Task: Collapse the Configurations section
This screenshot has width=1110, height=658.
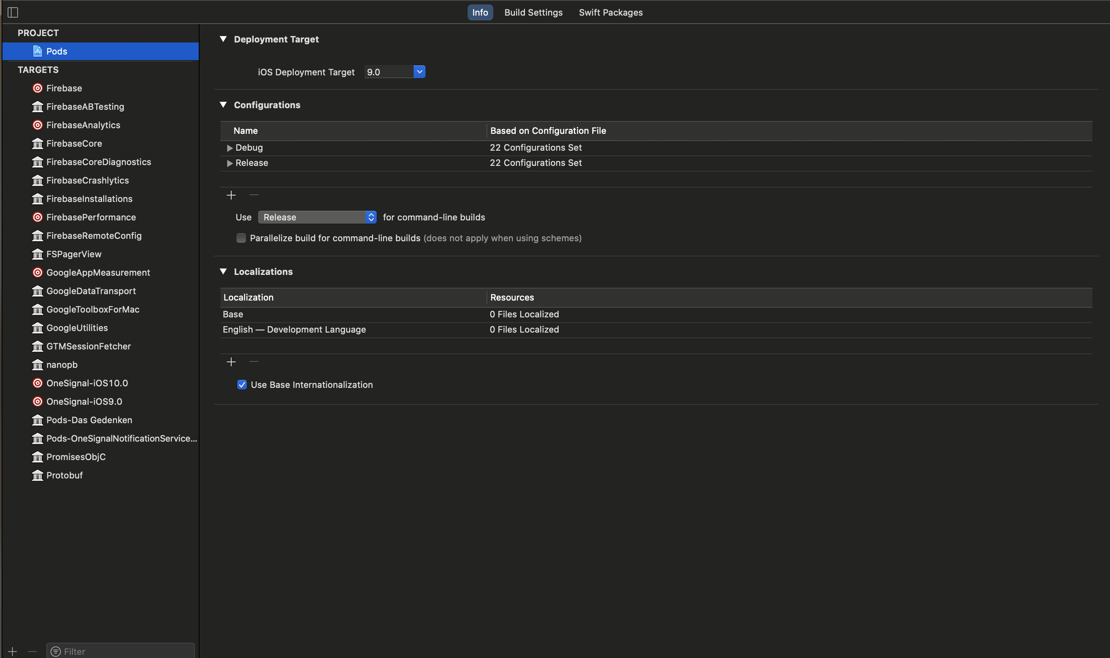Action: click(x=224, y=105)
